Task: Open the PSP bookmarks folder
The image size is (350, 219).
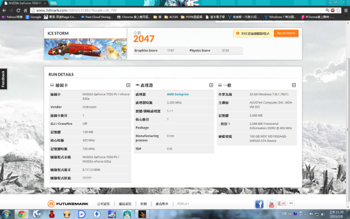Action: point(191,17)
